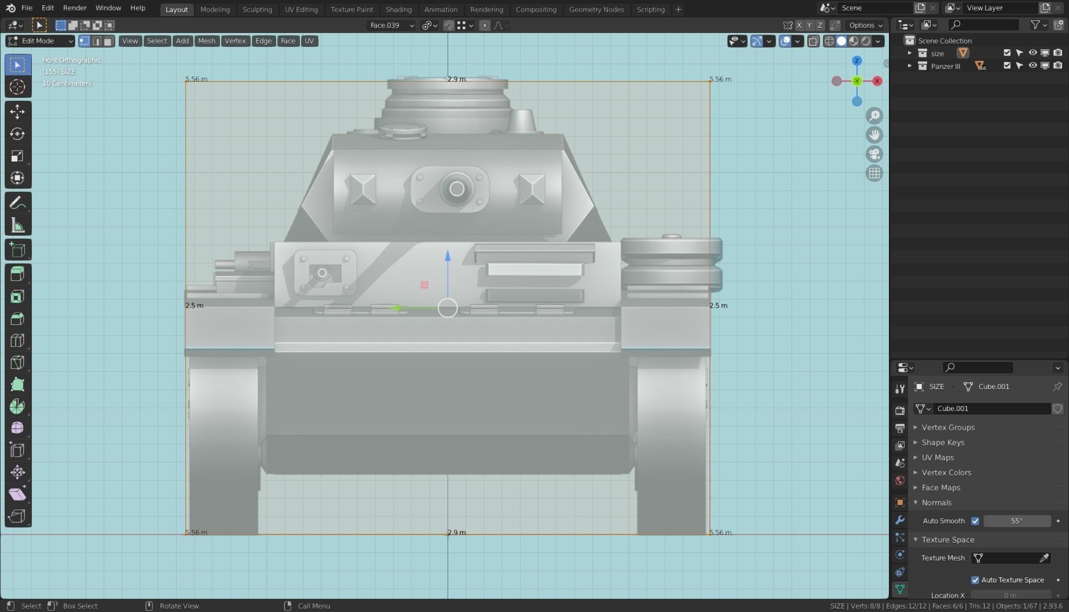
Task: Open the Render menu
Action: [x=75, y=8]
